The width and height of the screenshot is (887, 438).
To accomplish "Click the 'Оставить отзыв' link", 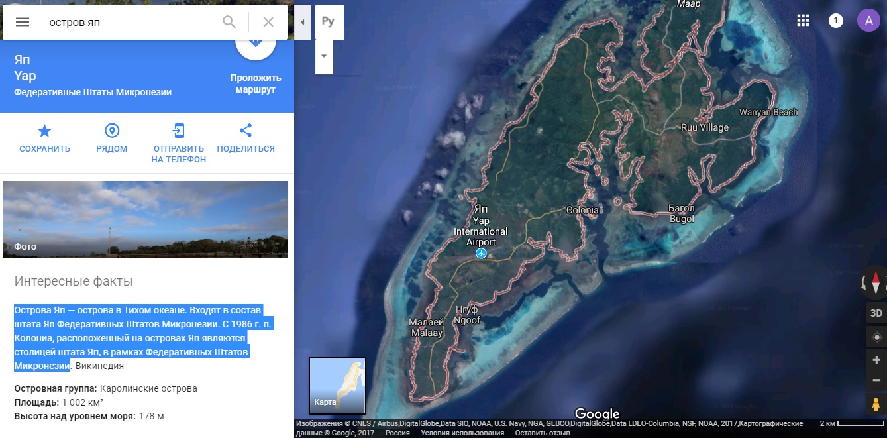I will pyautogui.click(x=543, y=433).
